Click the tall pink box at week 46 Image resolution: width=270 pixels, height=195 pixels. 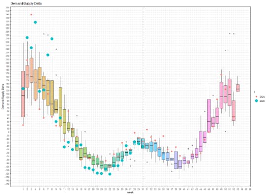click(x=209, y=116)
